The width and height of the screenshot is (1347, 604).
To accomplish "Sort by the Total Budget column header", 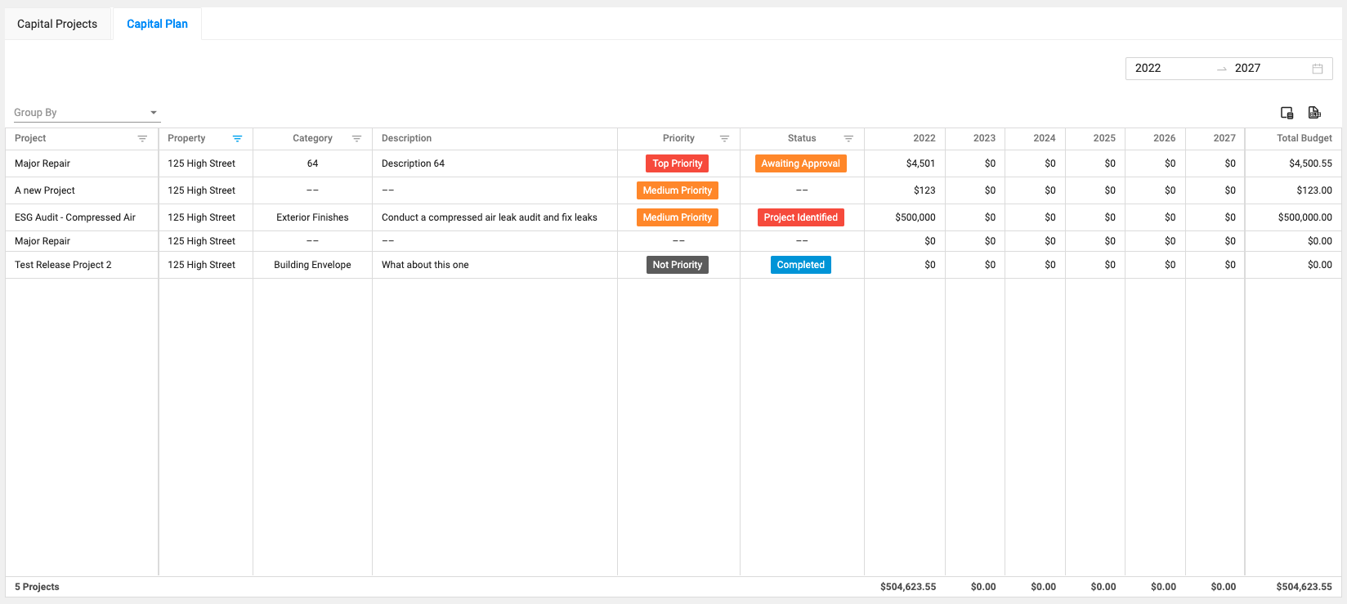I will (1304, 138).
